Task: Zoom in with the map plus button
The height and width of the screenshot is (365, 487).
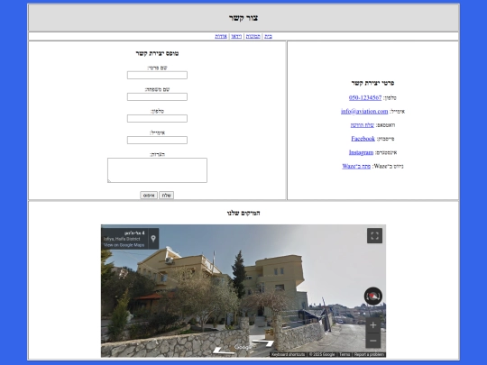Action: (373, 325)
